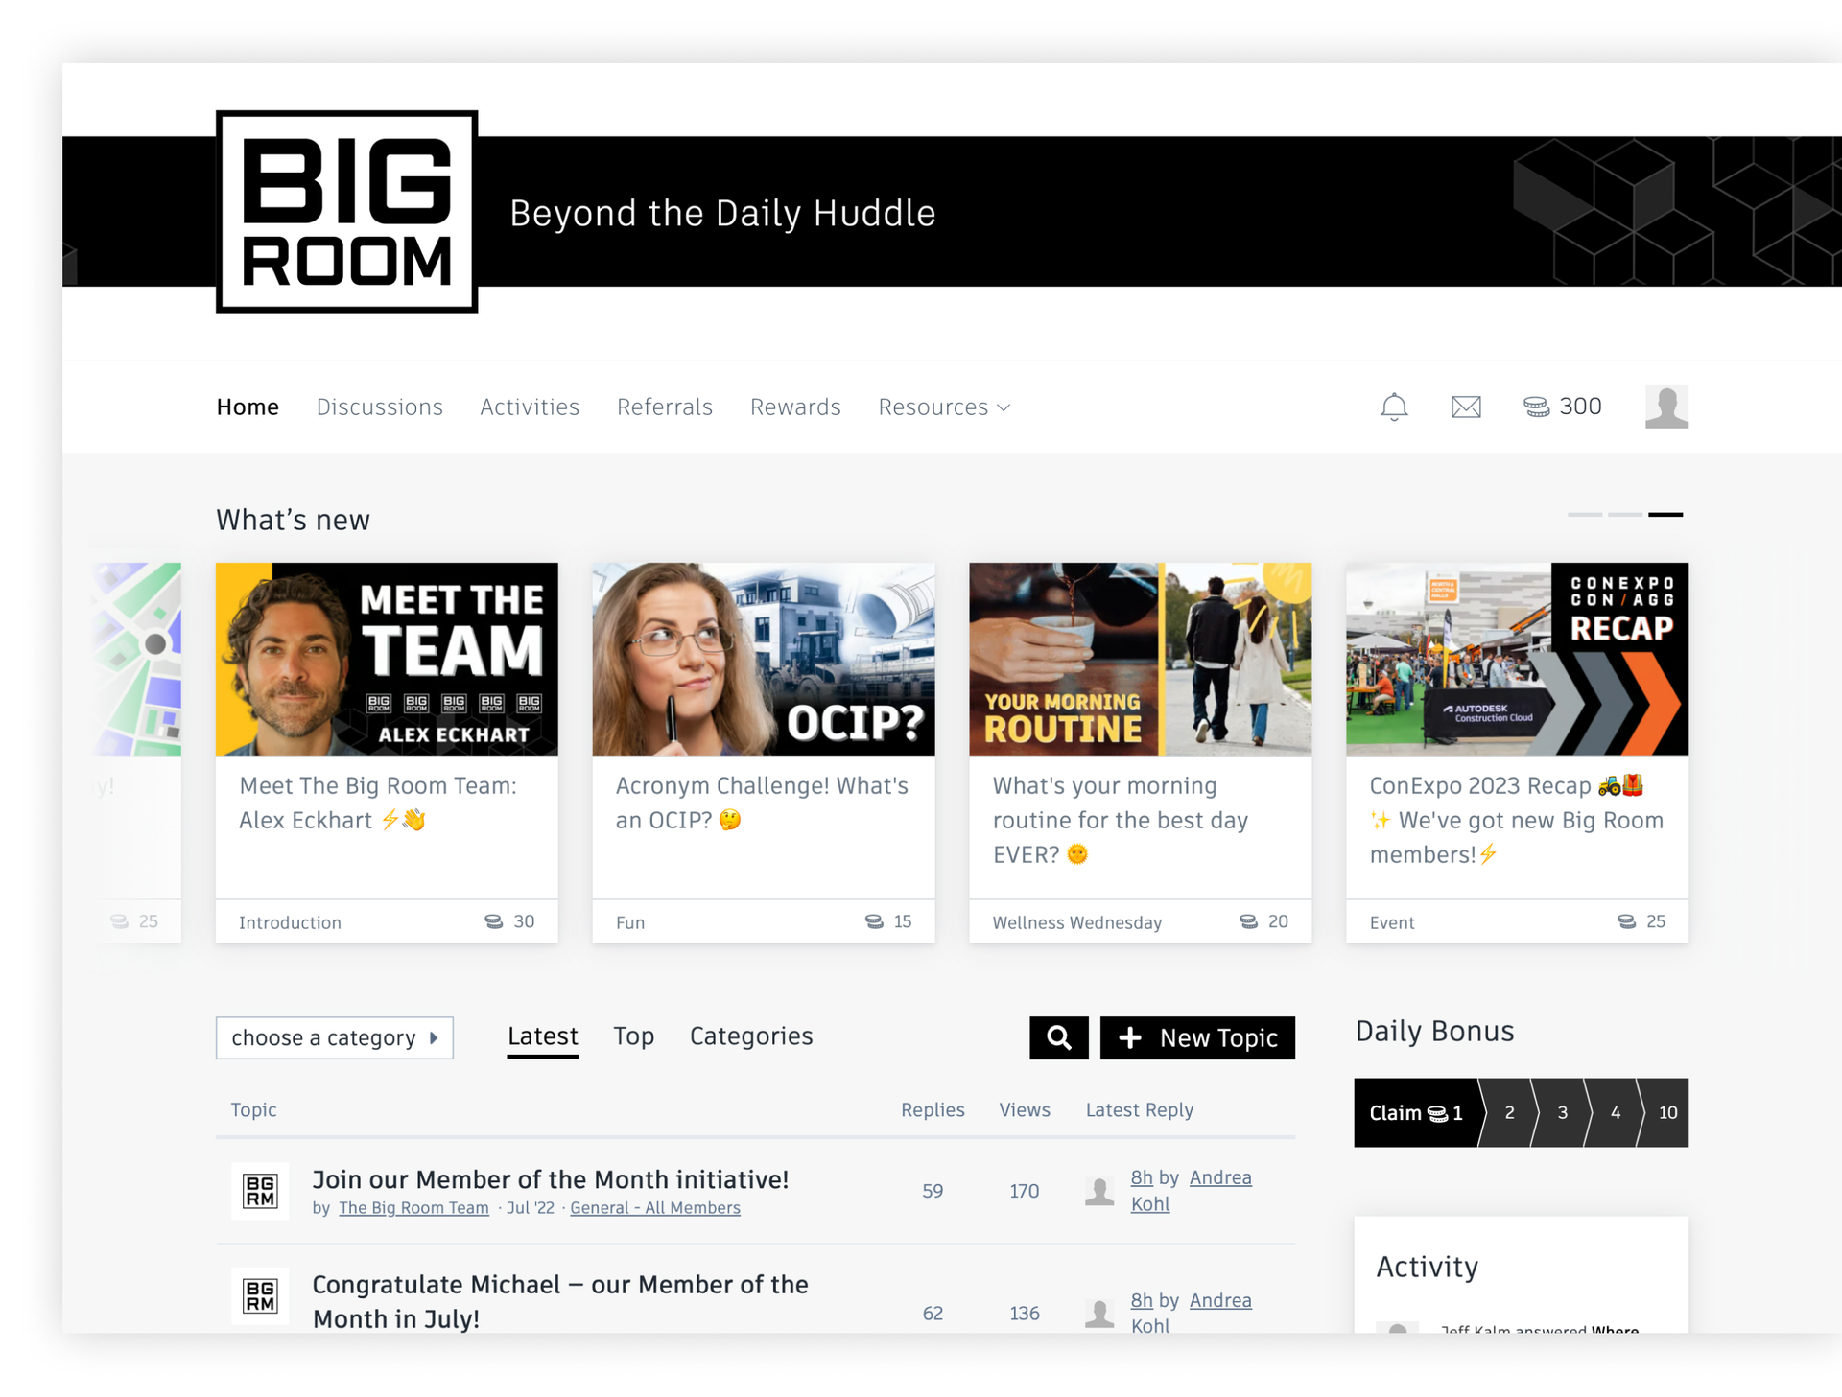The width and height of the screenshot is (1842, 1397).
Task: Open What's your morning routine title
Action: click(x=1121, y=820)
